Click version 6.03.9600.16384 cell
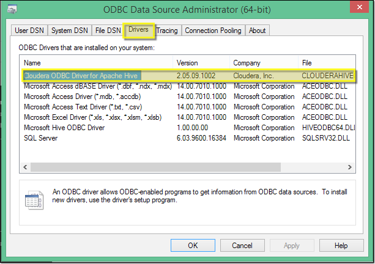 (x=201, y=138)
